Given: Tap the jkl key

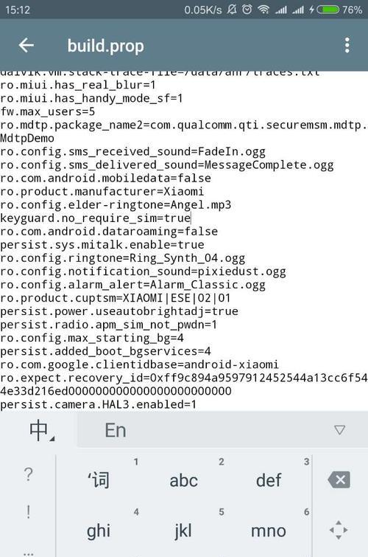Looking at the screenshot, I should click(184, 531).
